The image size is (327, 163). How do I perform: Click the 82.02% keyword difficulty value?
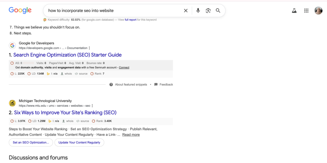tap(76, 20)
